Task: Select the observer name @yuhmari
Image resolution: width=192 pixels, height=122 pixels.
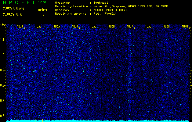Action: click(101, 3)
